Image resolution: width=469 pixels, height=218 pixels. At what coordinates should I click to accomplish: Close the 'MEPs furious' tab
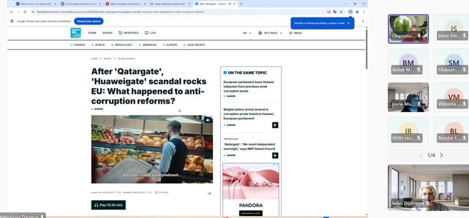(55, 4)
